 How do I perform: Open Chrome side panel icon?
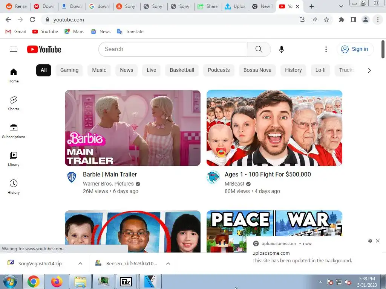[x=354, y=20]
